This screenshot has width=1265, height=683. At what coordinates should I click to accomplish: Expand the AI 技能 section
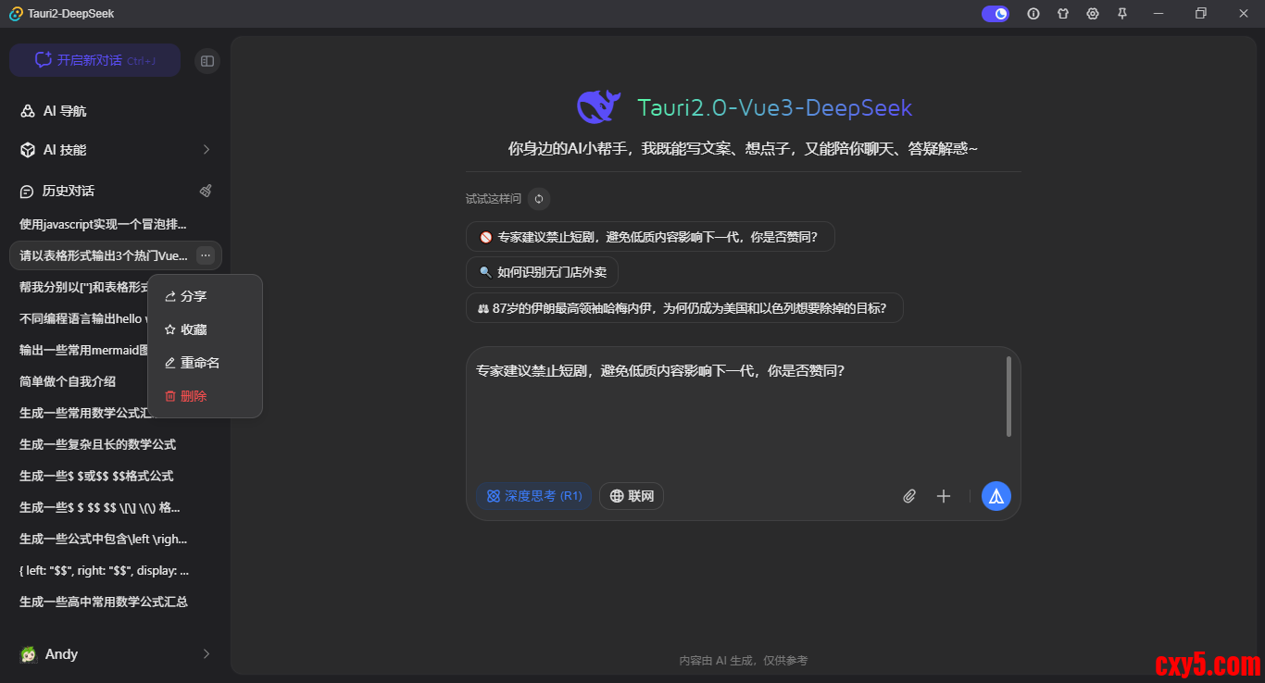[206, 149]
